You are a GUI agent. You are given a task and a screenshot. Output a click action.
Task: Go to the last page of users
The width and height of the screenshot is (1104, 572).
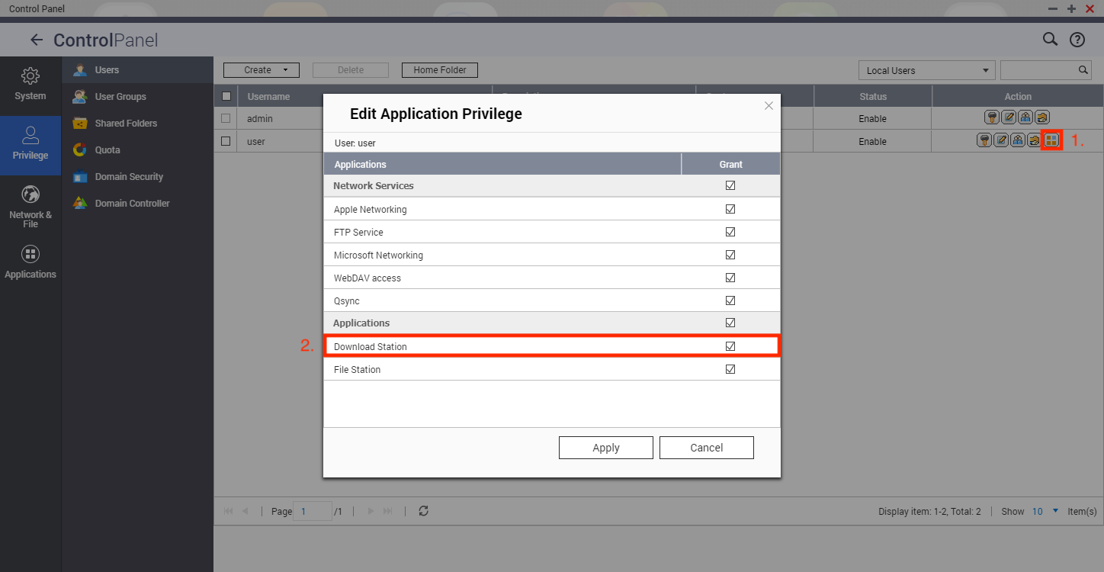(387, 511)
